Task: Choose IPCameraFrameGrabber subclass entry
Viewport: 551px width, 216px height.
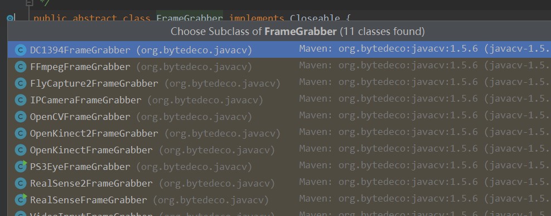Action: (279, 100)
